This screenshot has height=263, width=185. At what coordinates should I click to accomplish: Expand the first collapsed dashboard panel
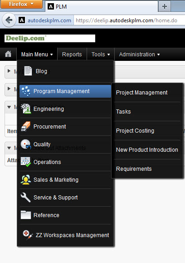(x=9, y=71)
